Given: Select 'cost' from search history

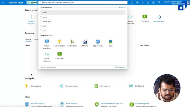Looking at the screenshot, I should coord(83,30).
